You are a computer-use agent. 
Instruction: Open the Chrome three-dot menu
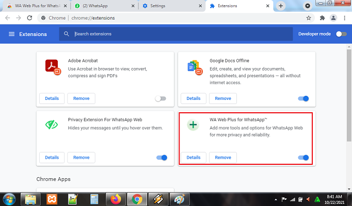[x=345, y=18]
